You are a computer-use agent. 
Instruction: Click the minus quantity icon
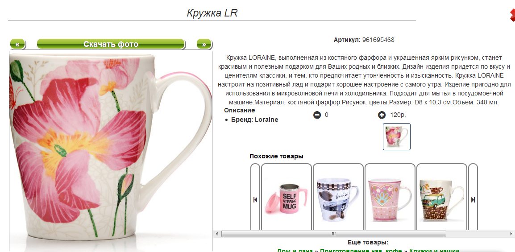point(317,115)
